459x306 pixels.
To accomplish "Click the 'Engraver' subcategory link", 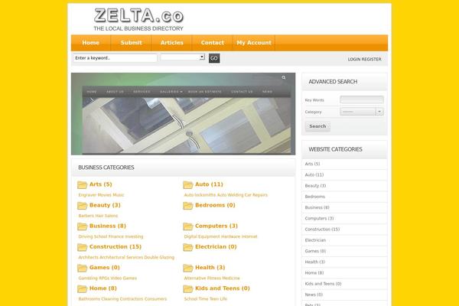I will (87, 195).
